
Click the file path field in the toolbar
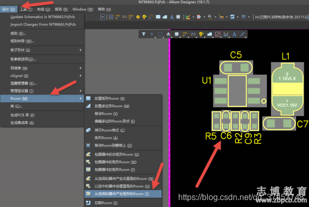[x=281, y=17]
